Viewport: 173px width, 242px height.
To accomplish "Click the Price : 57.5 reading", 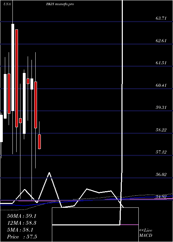I will click(22, 236).
